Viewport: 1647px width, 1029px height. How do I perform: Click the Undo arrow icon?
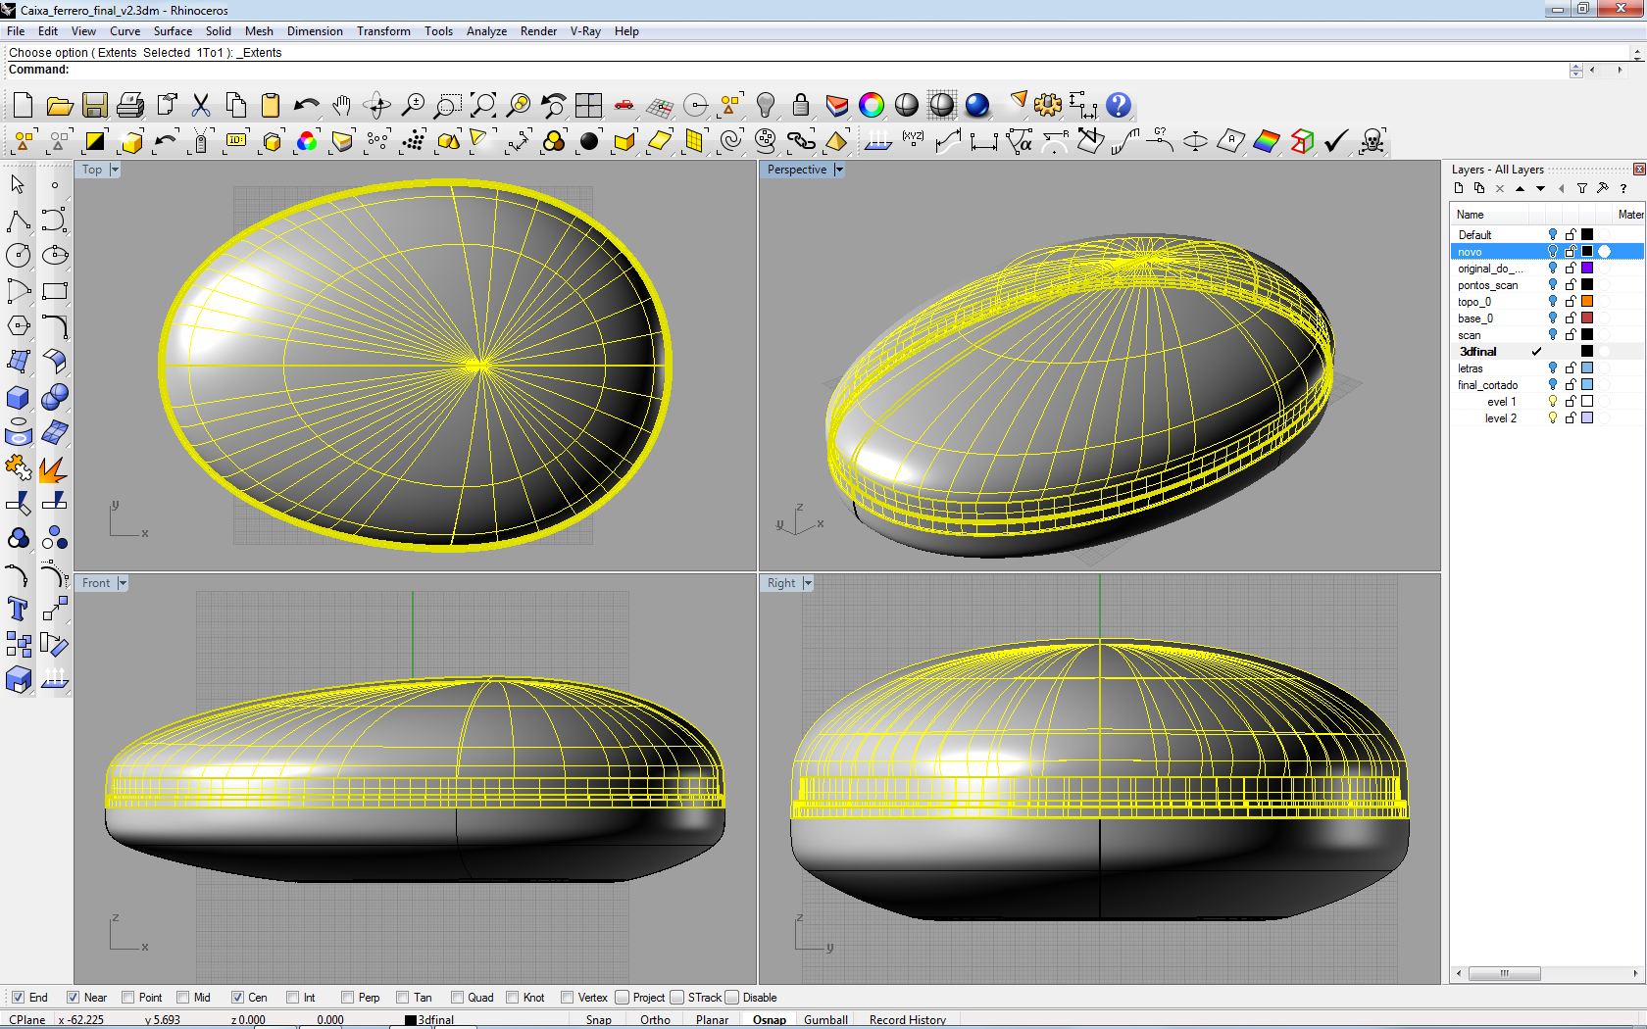point(306,106)
